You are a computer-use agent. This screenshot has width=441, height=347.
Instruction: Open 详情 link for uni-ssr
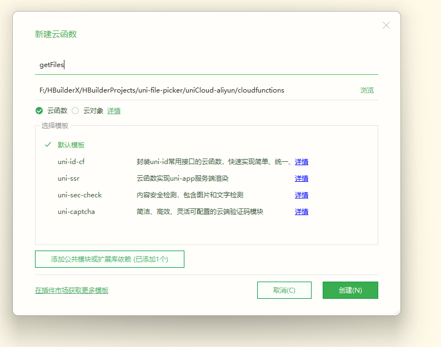(302, 178)
